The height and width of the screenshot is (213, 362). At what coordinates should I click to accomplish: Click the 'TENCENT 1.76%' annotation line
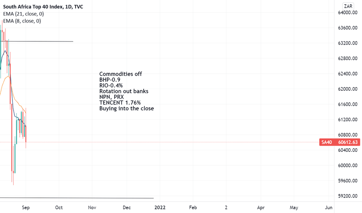[120, 103]
